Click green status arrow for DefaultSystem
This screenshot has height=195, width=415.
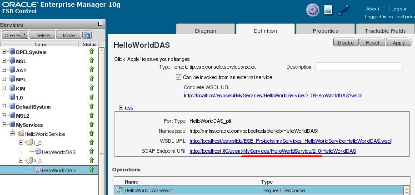click(91, 106)
